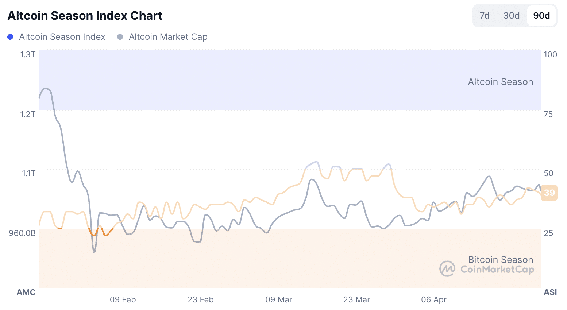Toggle the 90d timeframe selection
This screenshot has height=310, width=567.
[x=541, y=16]
